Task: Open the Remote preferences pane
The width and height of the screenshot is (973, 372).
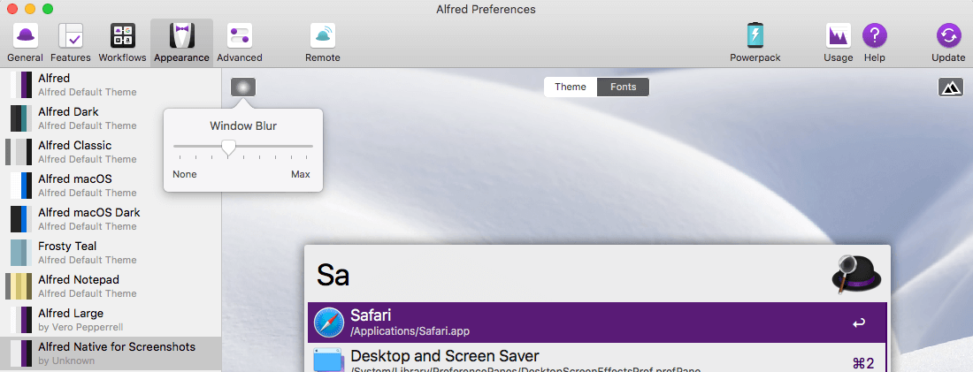Action: tap(322, 42)
